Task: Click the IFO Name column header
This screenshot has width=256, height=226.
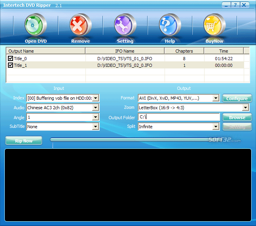Action: point(125,51)
